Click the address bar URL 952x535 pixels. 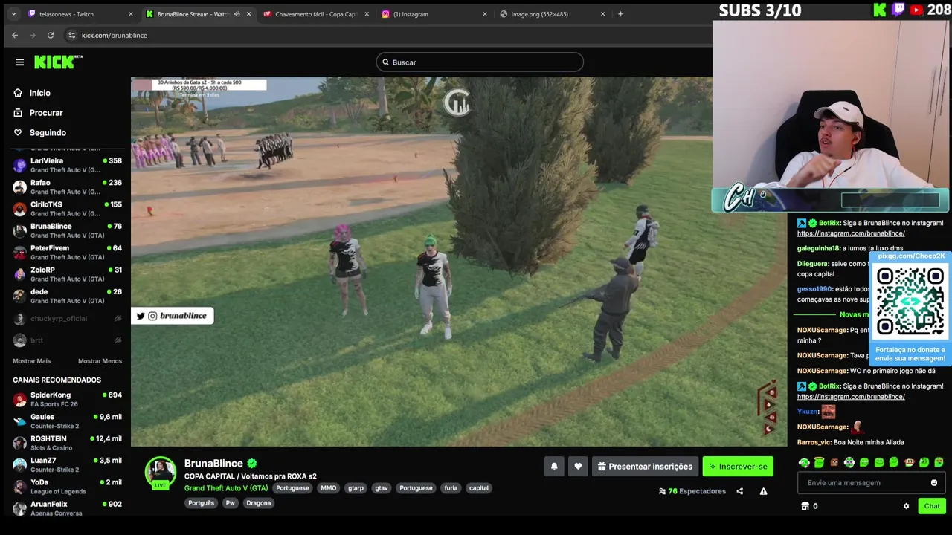click(115, 35)
